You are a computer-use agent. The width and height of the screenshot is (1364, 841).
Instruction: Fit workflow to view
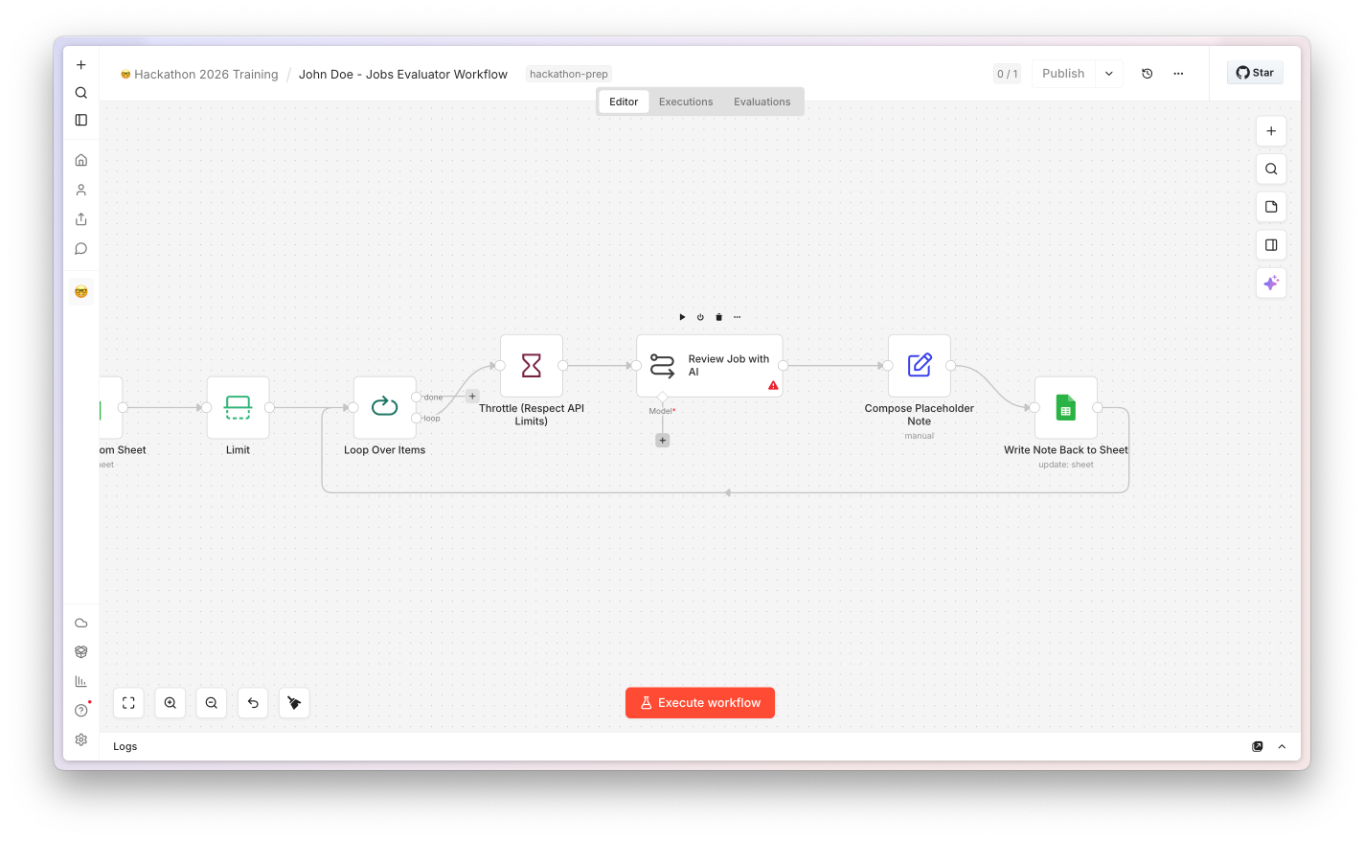[x=128, y=703]
